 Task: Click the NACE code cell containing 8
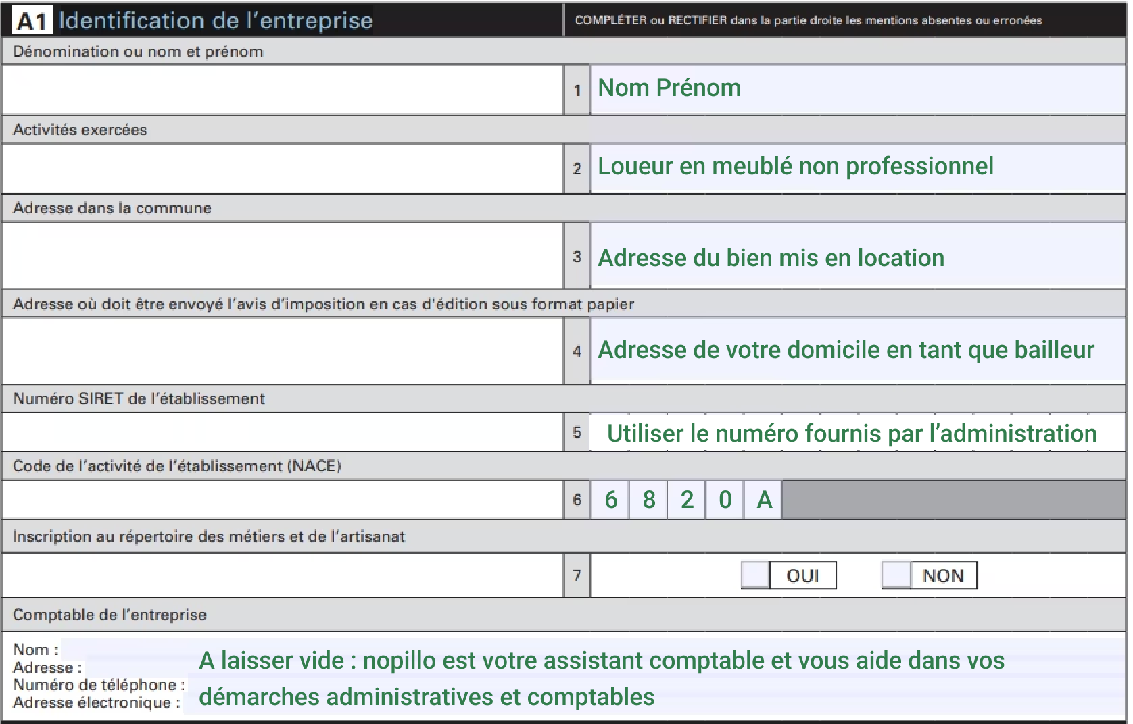click(648, 500)
